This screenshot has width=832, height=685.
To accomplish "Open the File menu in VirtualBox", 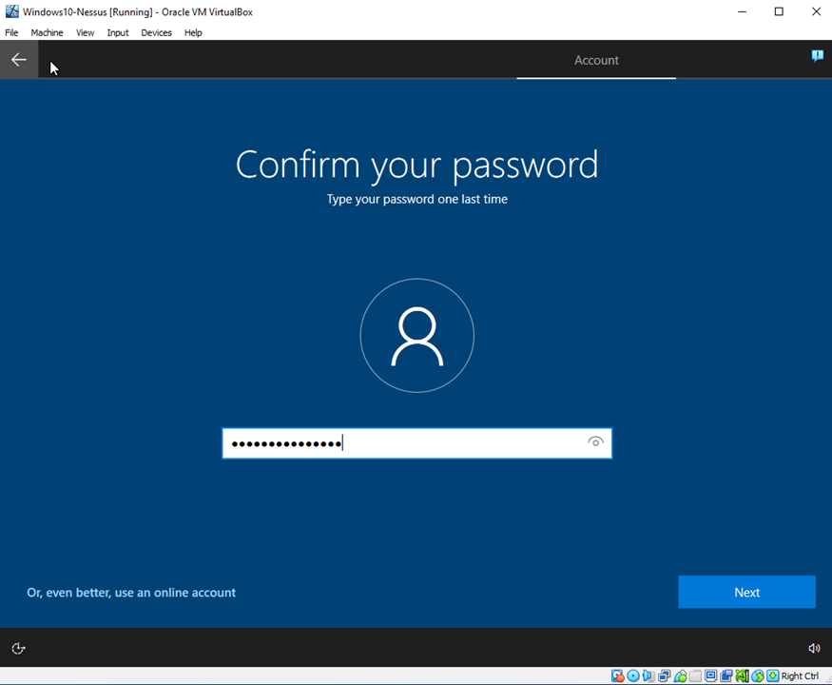I will [x=11, y=32].
